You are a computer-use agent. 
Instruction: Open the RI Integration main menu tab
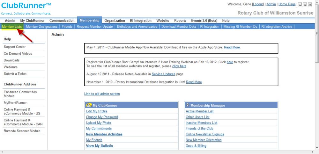point(141,20)
